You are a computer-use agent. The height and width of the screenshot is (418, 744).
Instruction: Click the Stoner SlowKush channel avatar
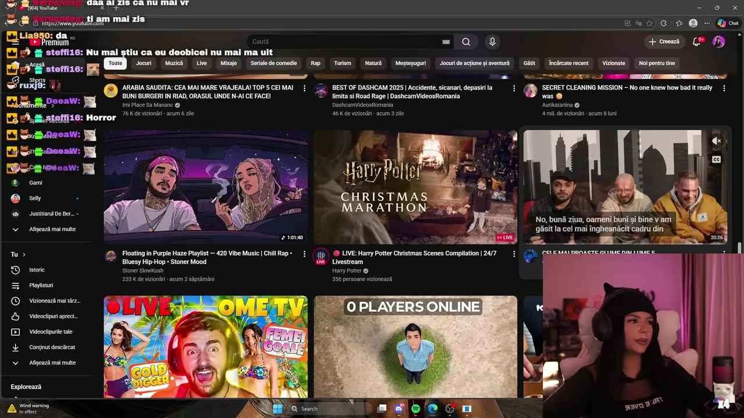point(110,257)
